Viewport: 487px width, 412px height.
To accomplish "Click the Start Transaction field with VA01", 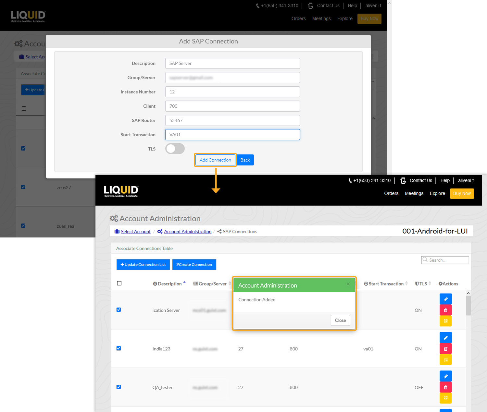I will (x=232, y=135).
